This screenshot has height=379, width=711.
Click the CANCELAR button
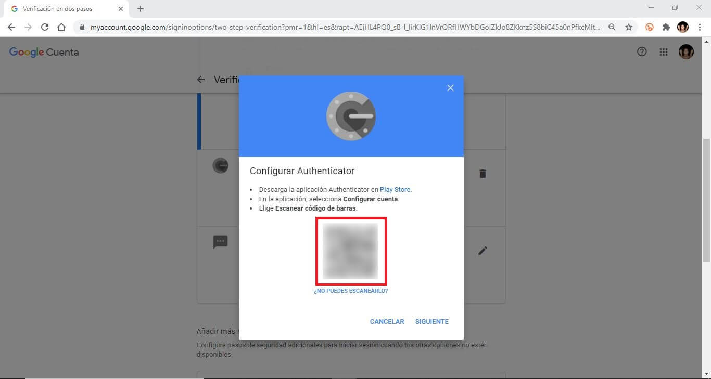coord(387,322)
